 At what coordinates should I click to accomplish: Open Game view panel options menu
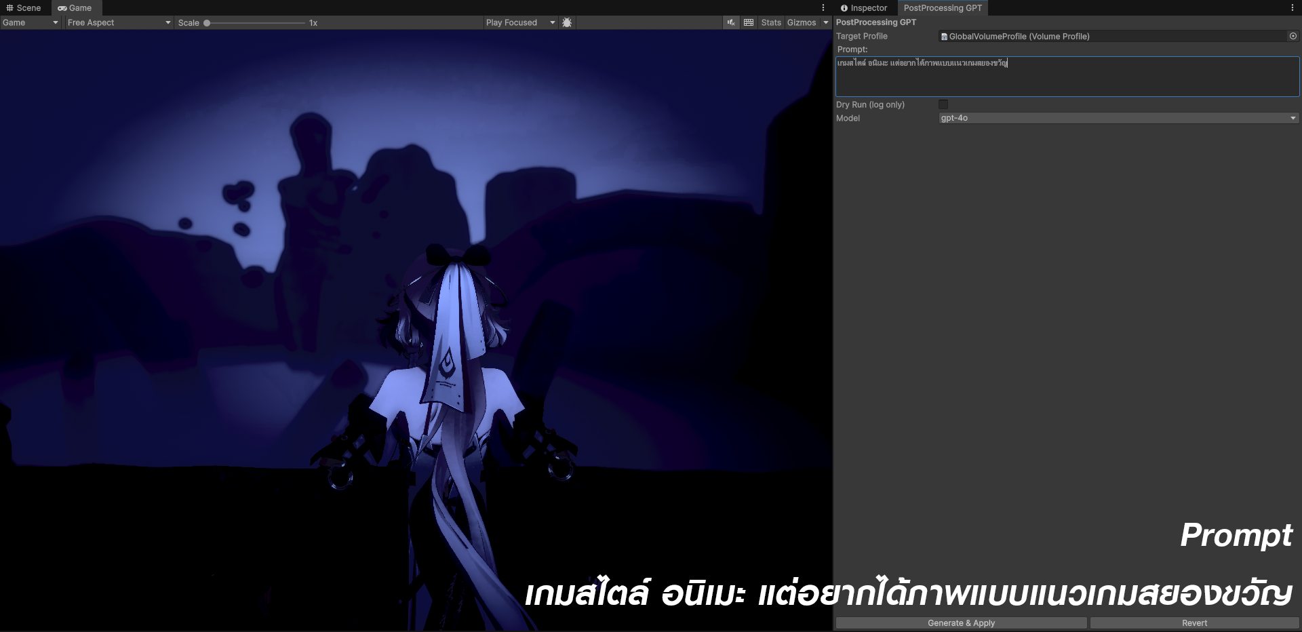coord(823,7)
